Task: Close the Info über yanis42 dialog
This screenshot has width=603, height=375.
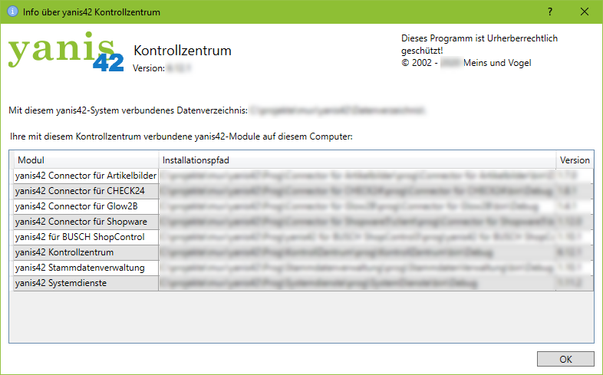Action: [x=584, y=12]
